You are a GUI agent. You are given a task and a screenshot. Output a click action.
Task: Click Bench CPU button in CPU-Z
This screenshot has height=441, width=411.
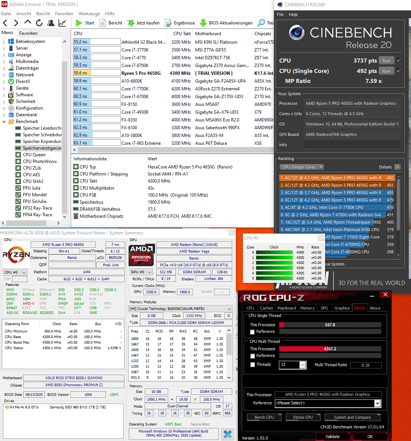[264, 417]
